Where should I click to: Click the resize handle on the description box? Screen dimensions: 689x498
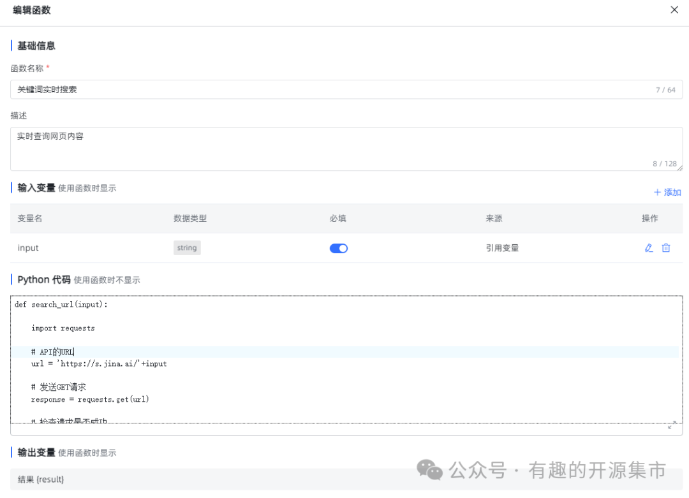[x=679, y=168]
